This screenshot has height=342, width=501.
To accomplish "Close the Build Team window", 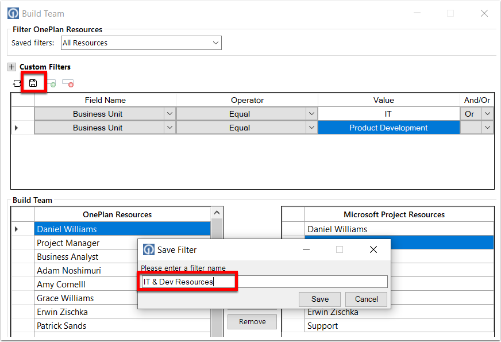I will coord(484,13).
